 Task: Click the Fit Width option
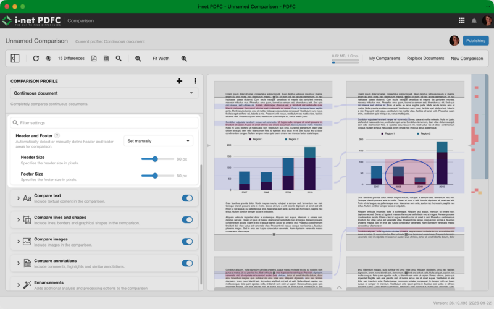161,58
